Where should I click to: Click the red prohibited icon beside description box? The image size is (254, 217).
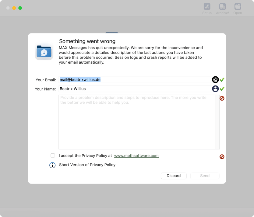(x=222, y=98)
